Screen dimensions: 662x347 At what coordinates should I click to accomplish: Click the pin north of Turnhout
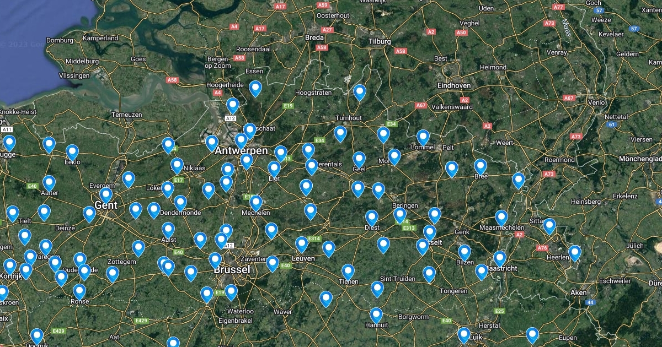[x=360, y=93]
